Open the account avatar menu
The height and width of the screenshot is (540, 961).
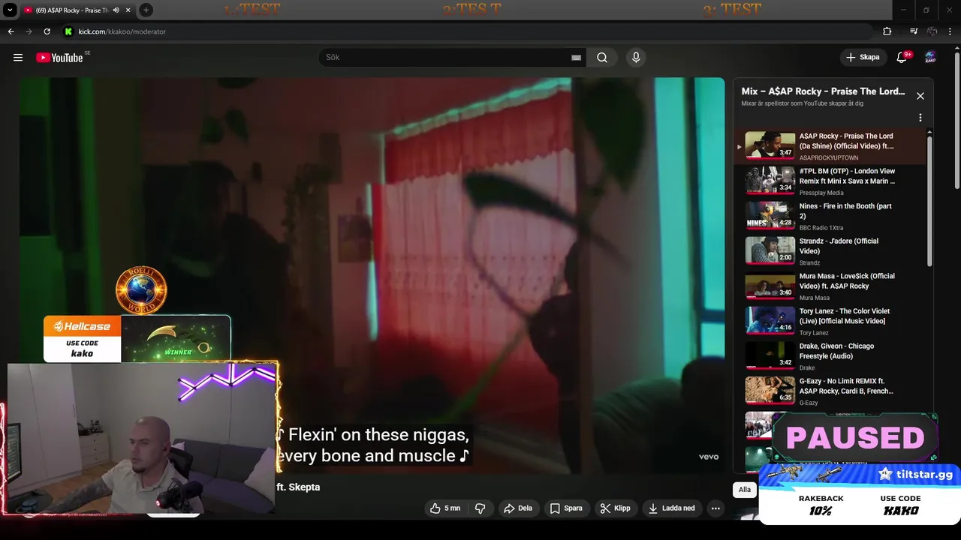pos(930,58)
